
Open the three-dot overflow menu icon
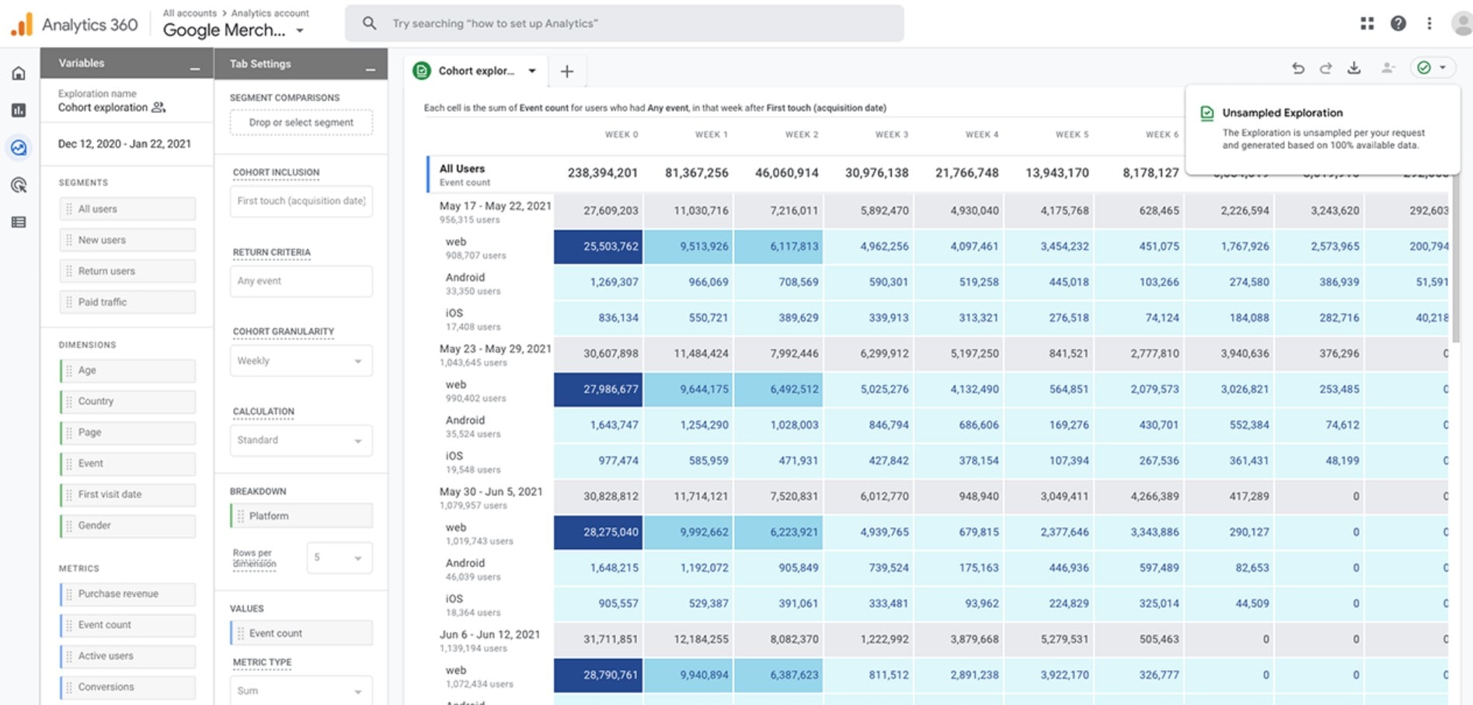point(1429,23)
